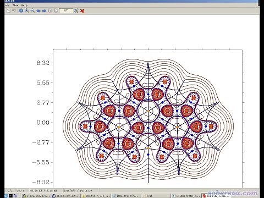Screen dimensions: 264x198
Task: Click the greyed refresh icon in toolbar
Action: tap(14, 10)
